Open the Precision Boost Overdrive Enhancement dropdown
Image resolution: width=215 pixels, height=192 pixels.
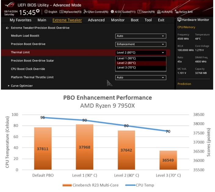(x=141, y=44)
